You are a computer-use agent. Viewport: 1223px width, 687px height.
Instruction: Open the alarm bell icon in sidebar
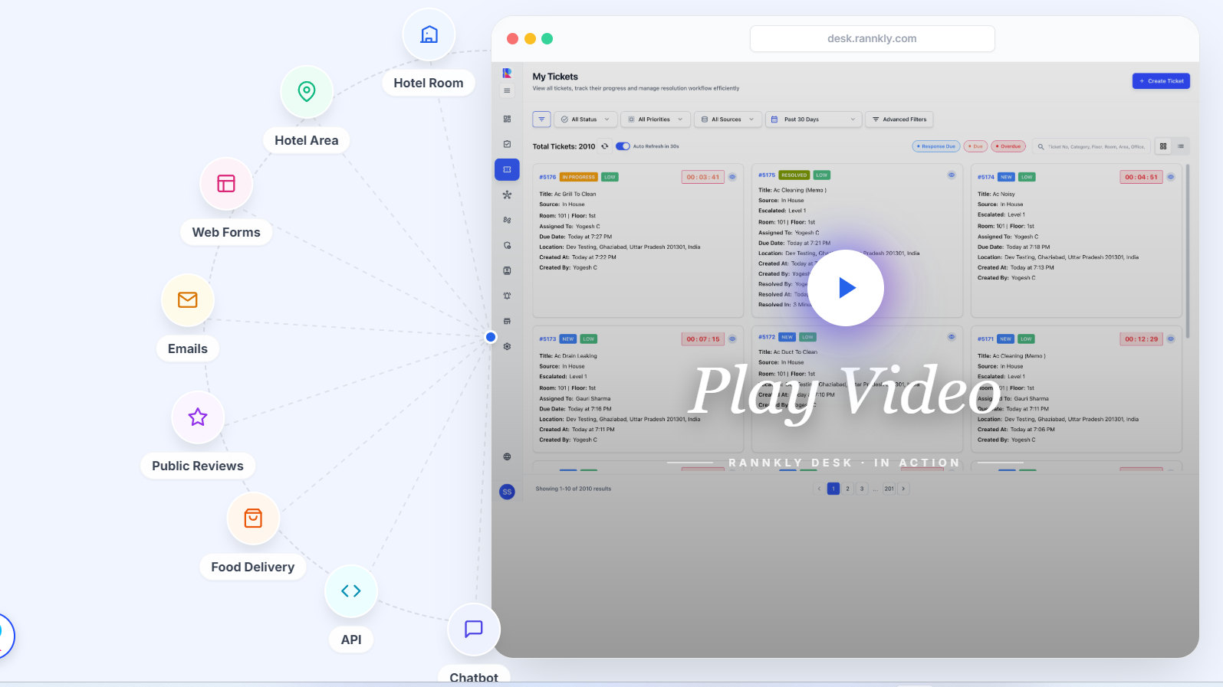pyautogui.click(x=507, y=296)
